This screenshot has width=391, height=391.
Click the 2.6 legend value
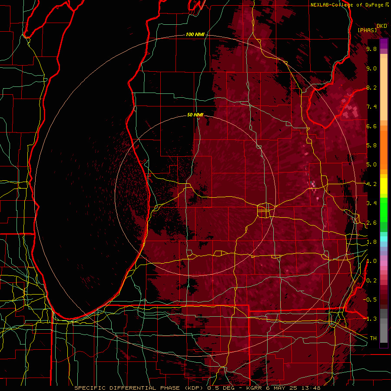click(371, 223)
